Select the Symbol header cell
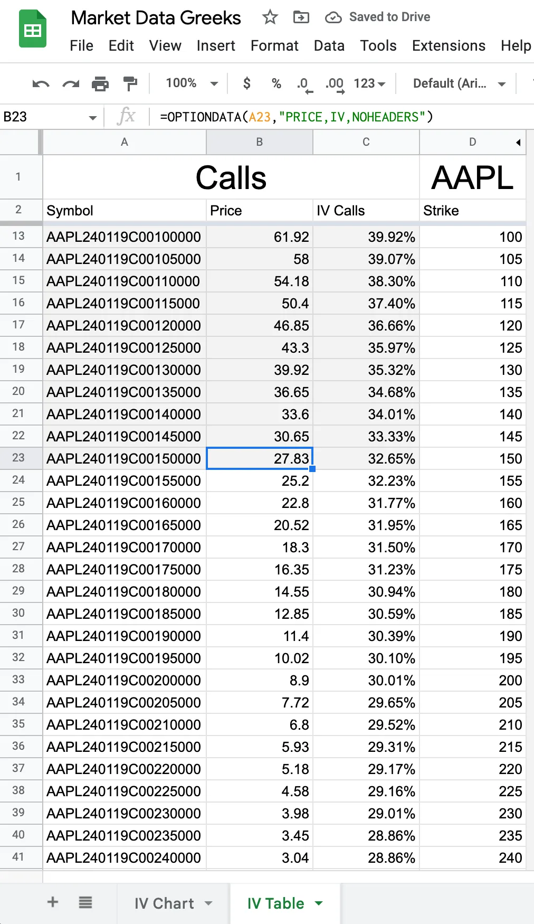The height and width of the screenshot is (924, 534). click(124, 210)
